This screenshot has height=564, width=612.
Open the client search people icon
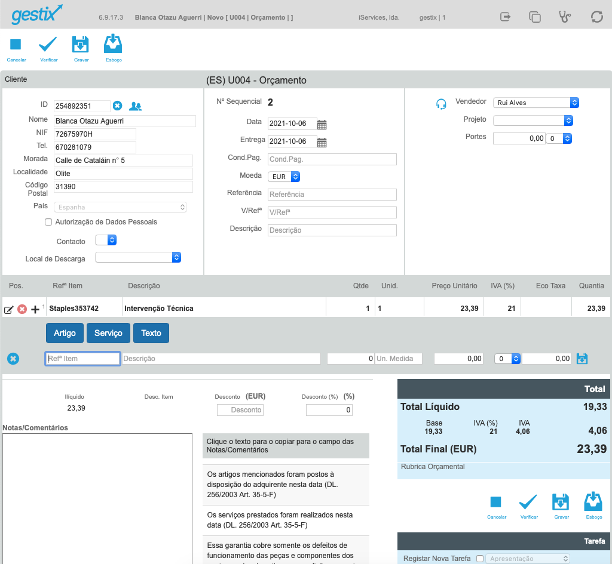point(136,106)
